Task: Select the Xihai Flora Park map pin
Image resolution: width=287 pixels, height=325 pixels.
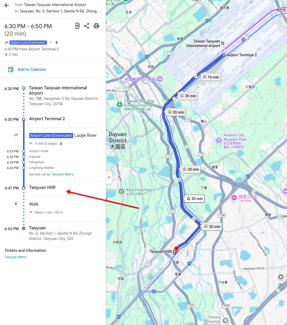Action: click(121, 192)
